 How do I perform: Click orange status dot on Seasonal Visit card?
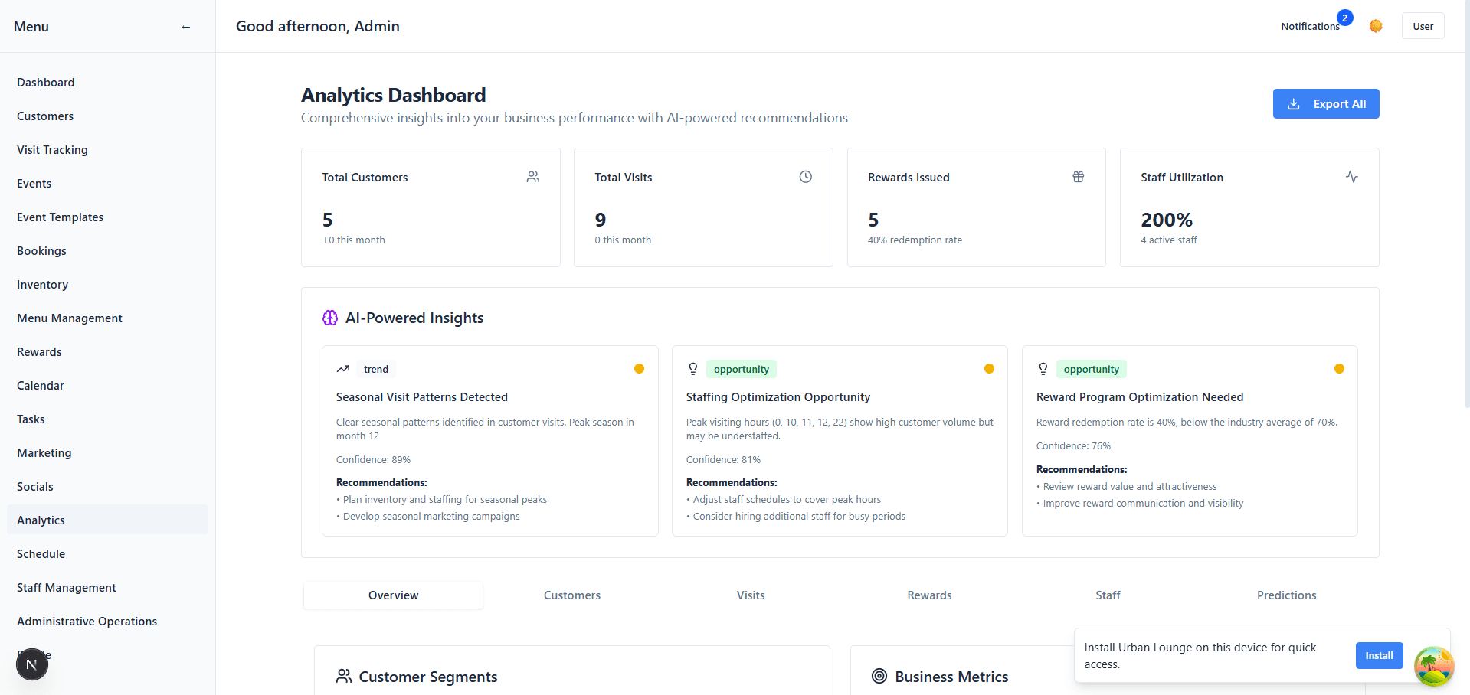[x=639, y=369]
